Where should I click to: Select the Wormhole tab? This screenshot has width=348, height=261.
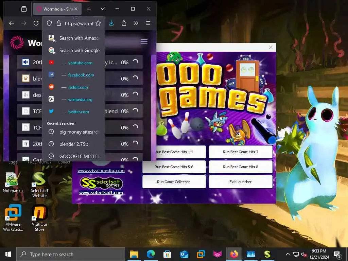tap(57, 9)
